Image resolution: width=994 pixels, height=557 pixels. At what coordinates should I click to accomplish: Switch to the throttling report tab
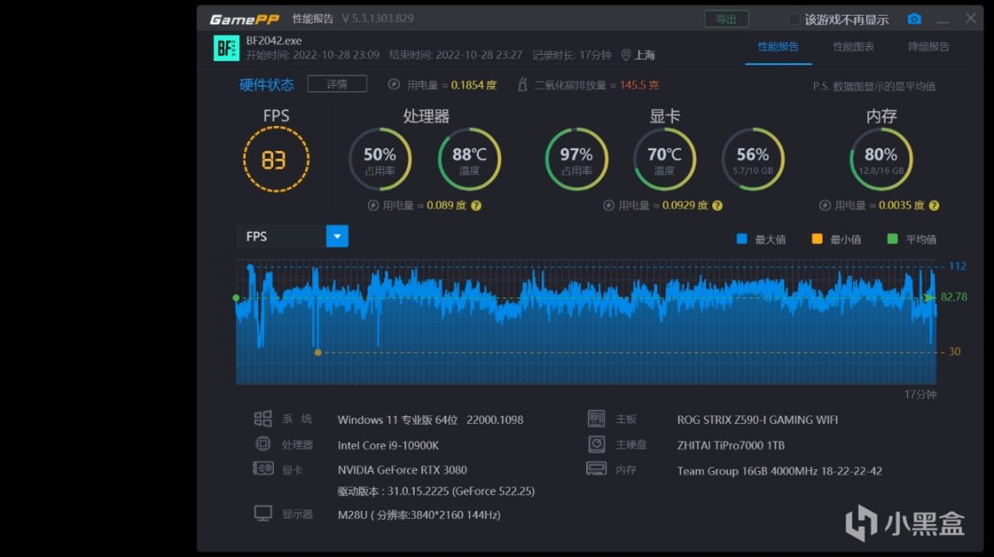pyautogui.click(x=929, y=47)
